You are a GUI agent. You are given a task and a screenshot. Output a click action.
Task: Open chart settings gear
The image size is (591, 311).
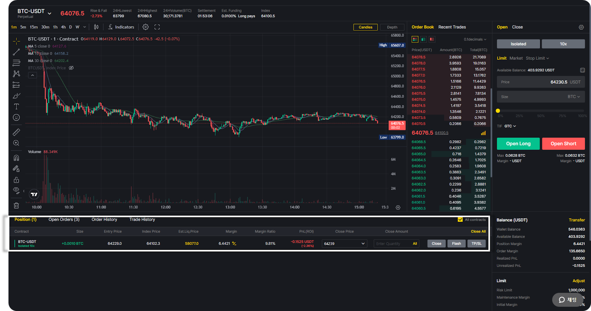tap(146, 27)
